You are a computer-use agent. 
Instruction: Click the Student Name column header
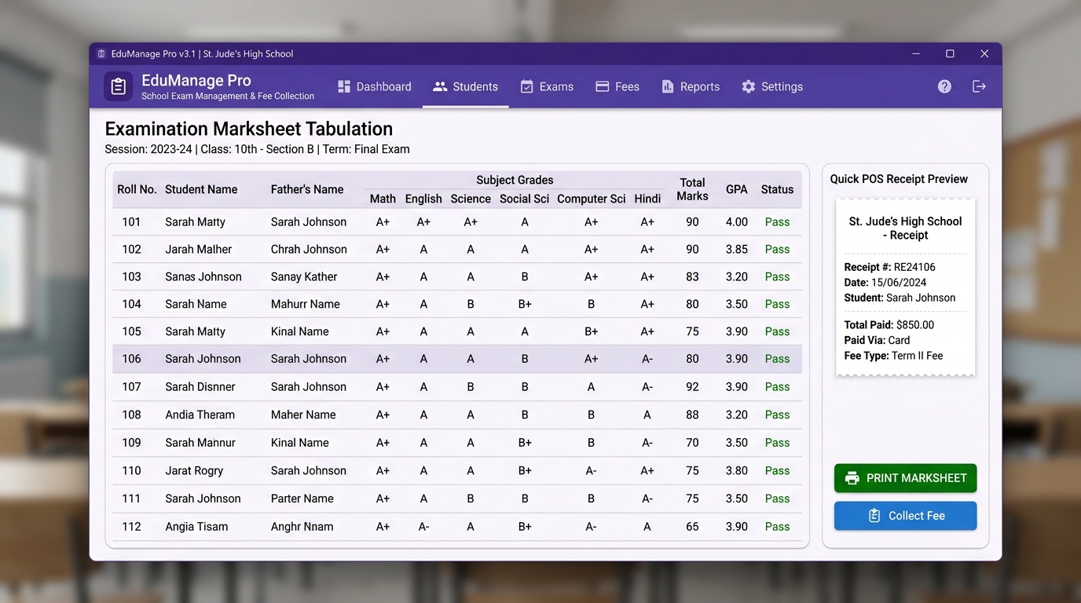coord(201,189)
